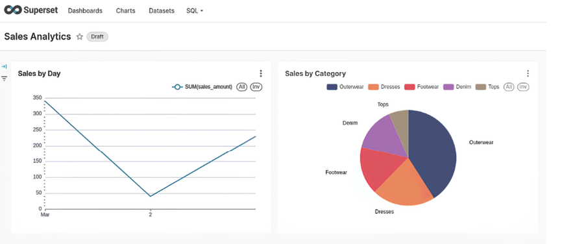
Task: Click the 350 y-axis label
Action: pos(37,98)
